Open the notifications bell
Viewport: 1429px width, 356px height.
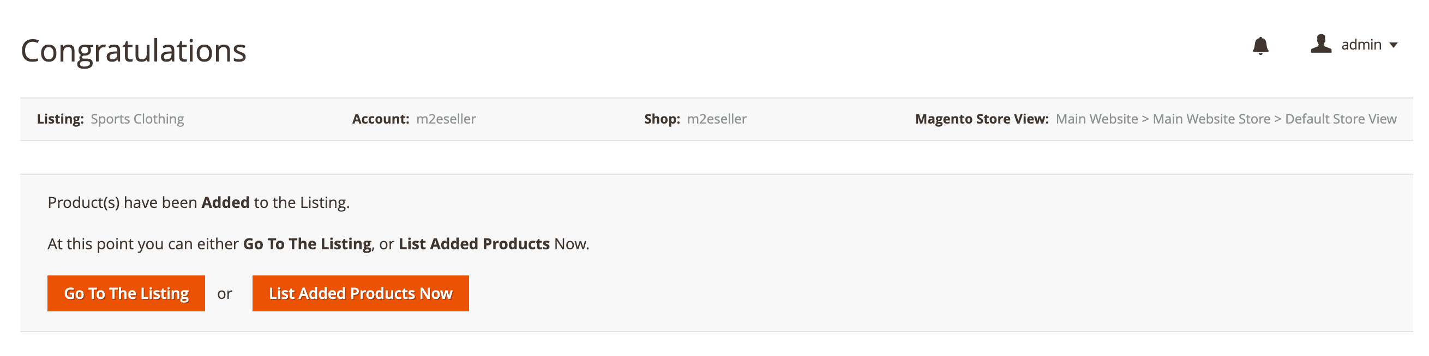1260,45
